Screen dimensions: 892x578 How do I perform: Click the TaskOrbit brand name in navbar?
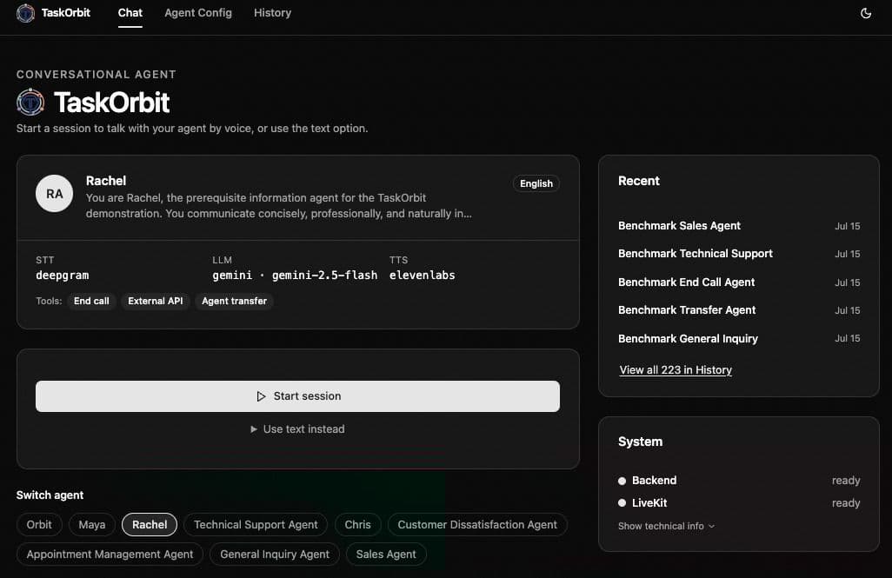66,13
